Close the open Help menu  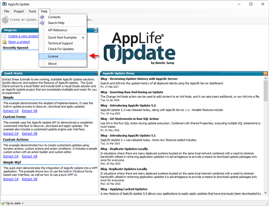tap(44, 11)
